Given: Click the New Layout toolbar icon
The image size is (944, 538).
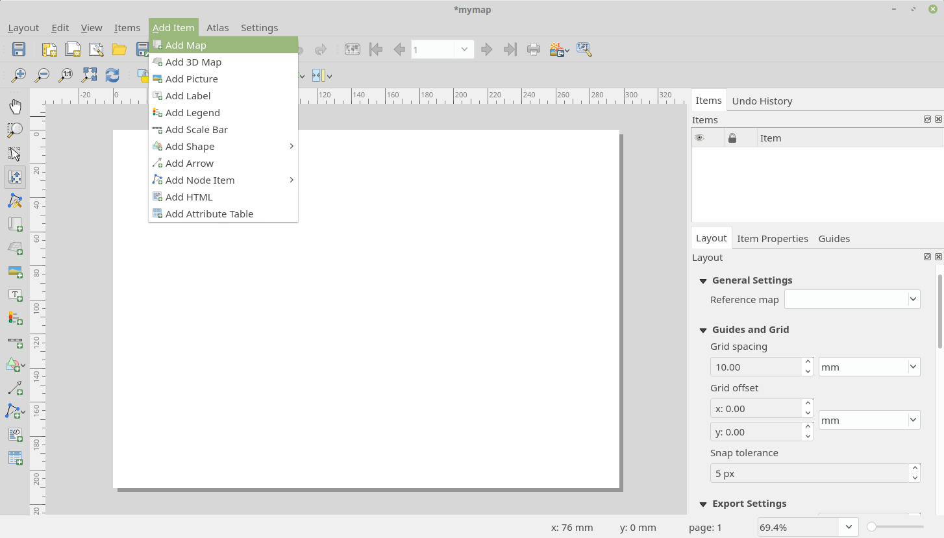Looking at the screenshot, I should (x=49, y=49).
